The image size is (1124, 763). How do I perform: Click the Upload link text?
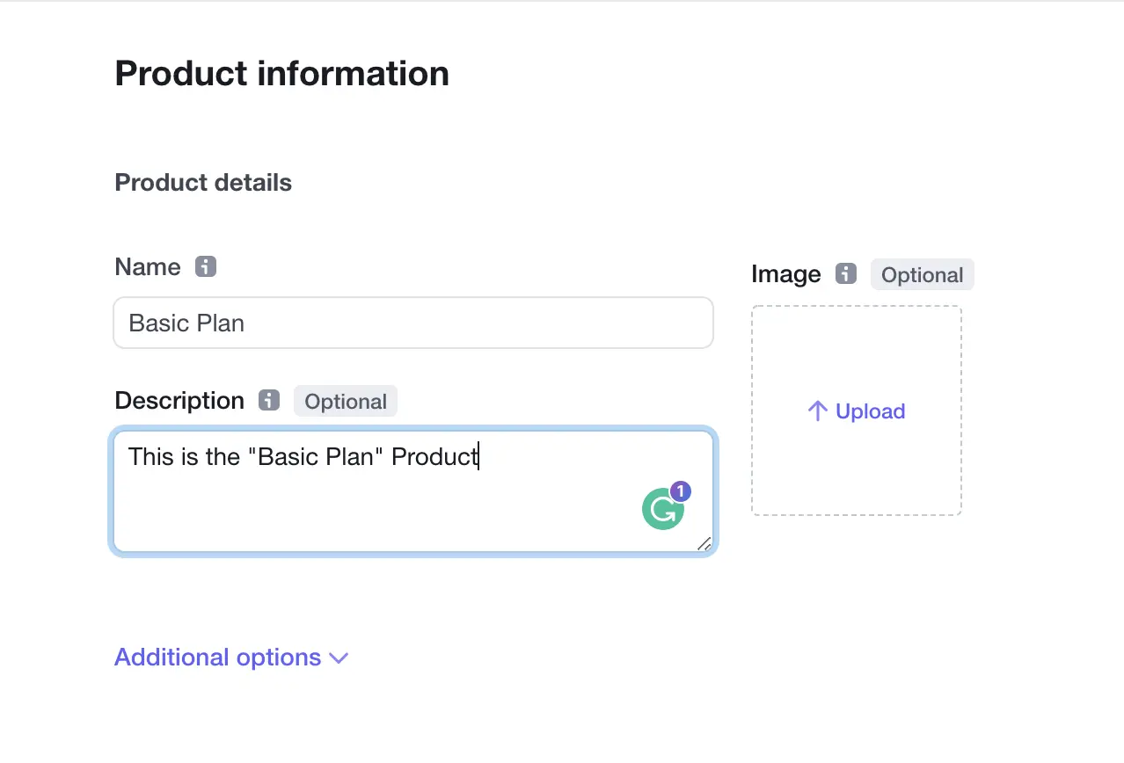click(871, 411)
